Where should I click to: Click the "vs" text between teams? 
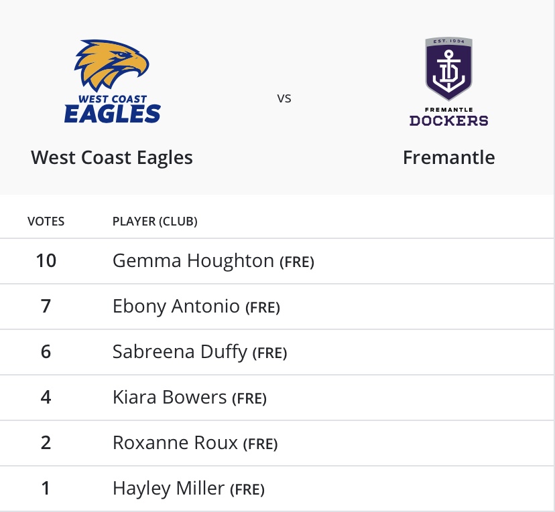click(x=284, y=98)
